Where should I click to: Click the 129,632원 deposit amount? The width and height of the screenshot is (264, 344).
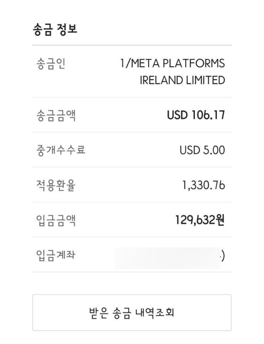click(200, 220)
